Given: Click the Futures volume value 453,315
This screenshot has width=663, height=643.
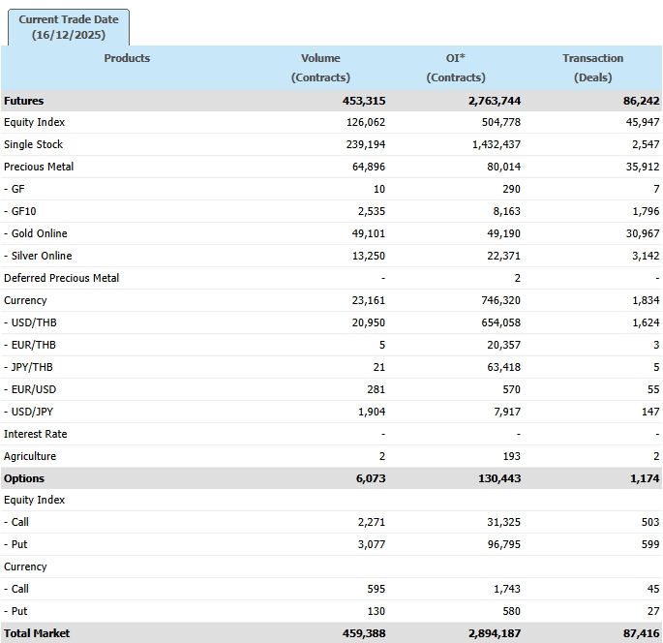Looking at the screenshot, I should click(363, 101).
